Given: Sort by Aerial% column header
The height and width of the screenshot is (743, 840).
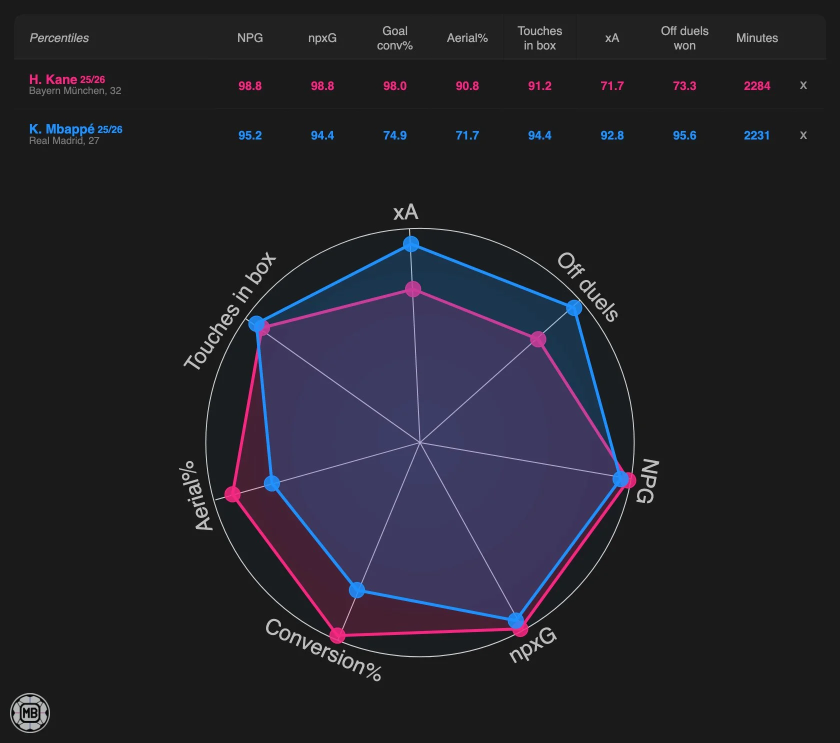Looking at the screenshot, I should (467, 38).
